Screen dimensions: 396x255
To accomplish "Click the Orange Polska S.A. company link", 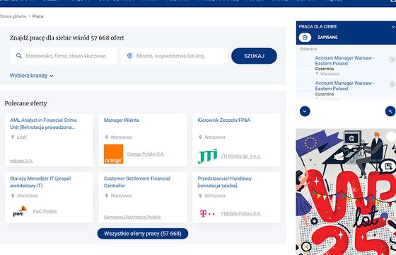I will pyautogui.click(x=146, y=154).
